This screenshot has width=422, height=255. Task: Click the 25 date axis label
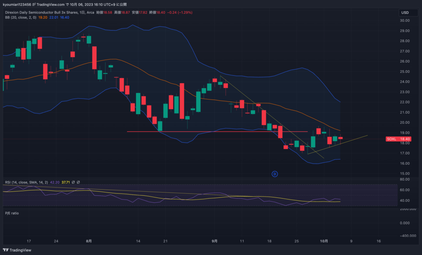296,241
